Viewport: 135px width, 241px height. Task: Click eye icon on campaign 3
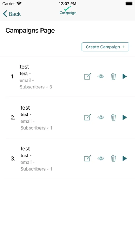click(101, 159)
